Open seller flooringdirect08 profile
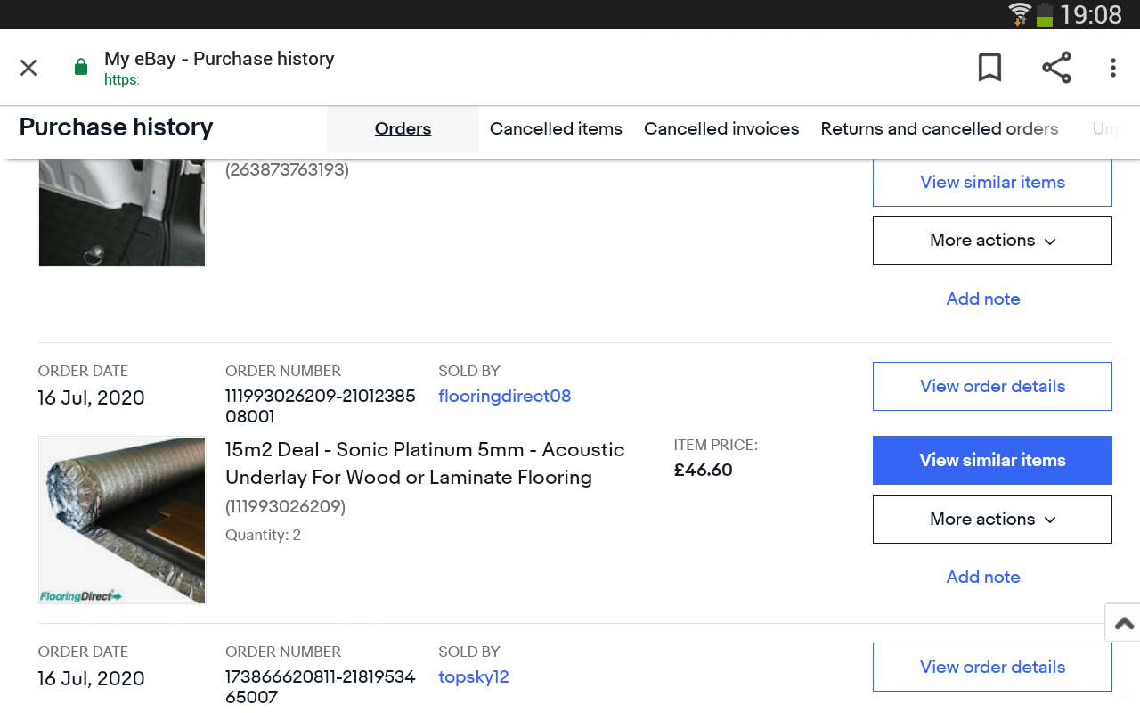1140x713 pixels. click(x=504, y=396)
